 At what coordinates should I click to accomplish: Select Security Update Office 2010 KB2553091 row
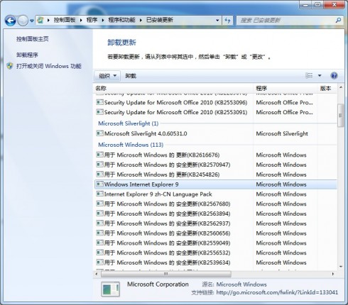[215, 112]
